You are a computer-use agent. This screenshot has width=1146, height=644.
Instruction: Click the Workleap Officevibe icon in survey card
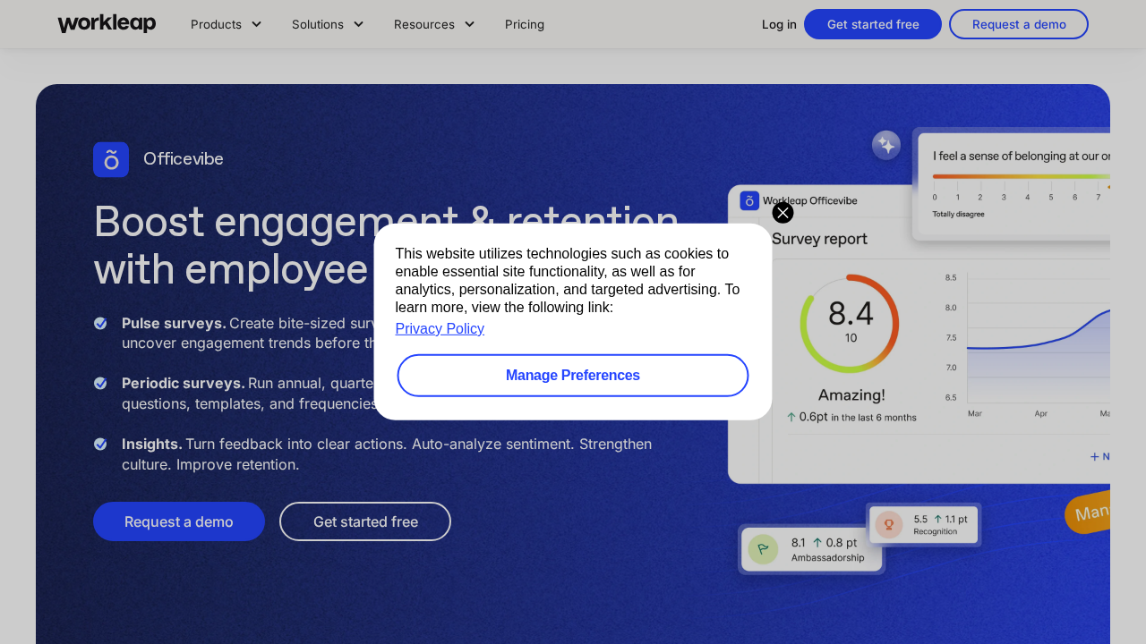(749, 201)
